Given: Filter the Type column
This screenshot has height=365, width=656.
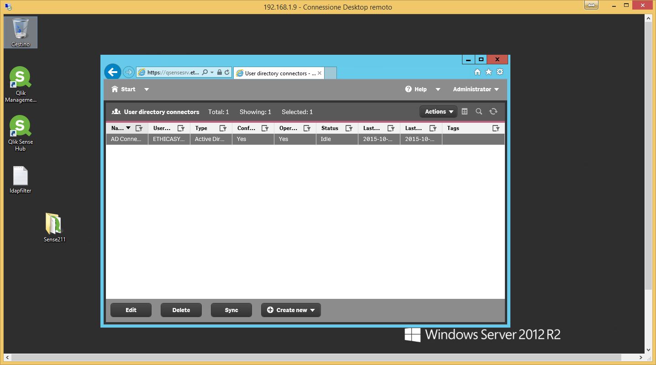Looking at the screenshot, I should click(223, 129).
